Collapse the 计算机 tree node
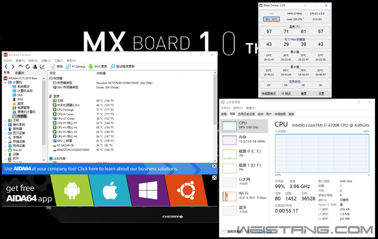This screenshot has height=239, width=378. [5, 82]
